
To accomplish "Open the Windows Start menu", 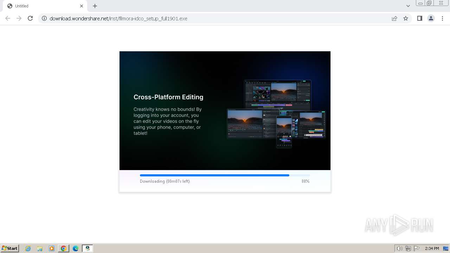I will (x=10, y=248).
